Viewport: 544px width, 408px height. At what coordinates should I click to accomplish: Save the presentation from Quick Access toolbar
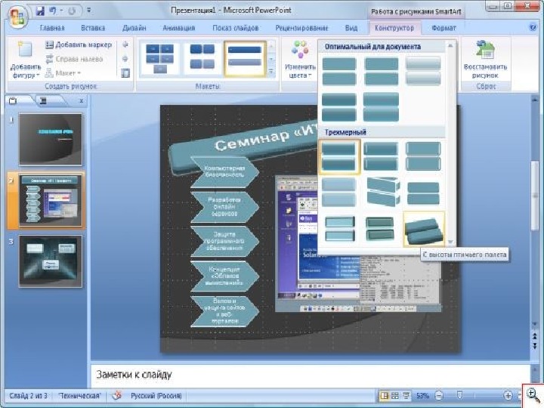(40, 11)
